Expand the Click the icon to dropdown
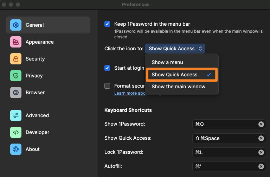Image resolution: width=270 pixels, height=177 pixels. [175, 49]
